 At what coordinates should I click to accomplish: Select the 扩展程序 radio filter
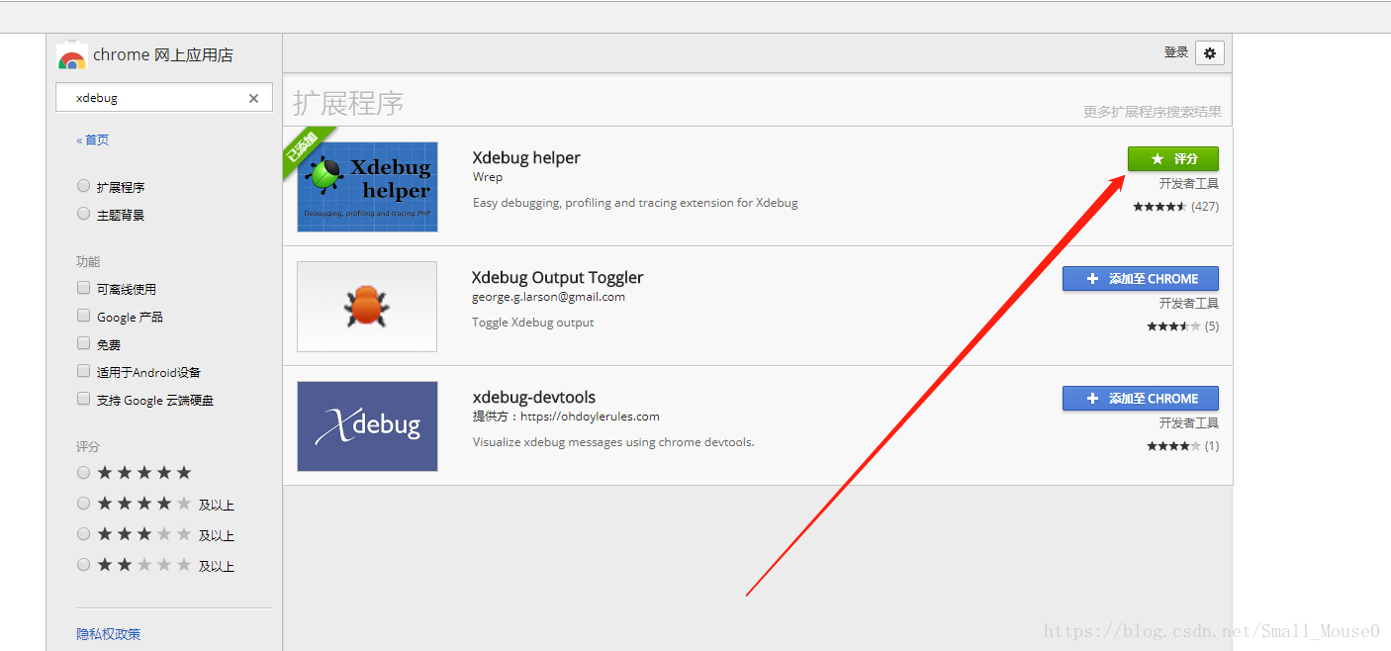tap(84, 186)
